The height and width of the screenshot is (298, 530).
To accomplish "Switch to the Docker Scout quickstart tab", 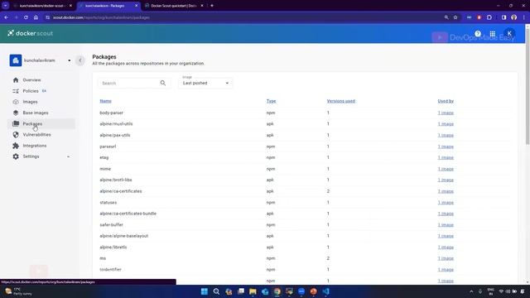I will [x=174, y=6].
